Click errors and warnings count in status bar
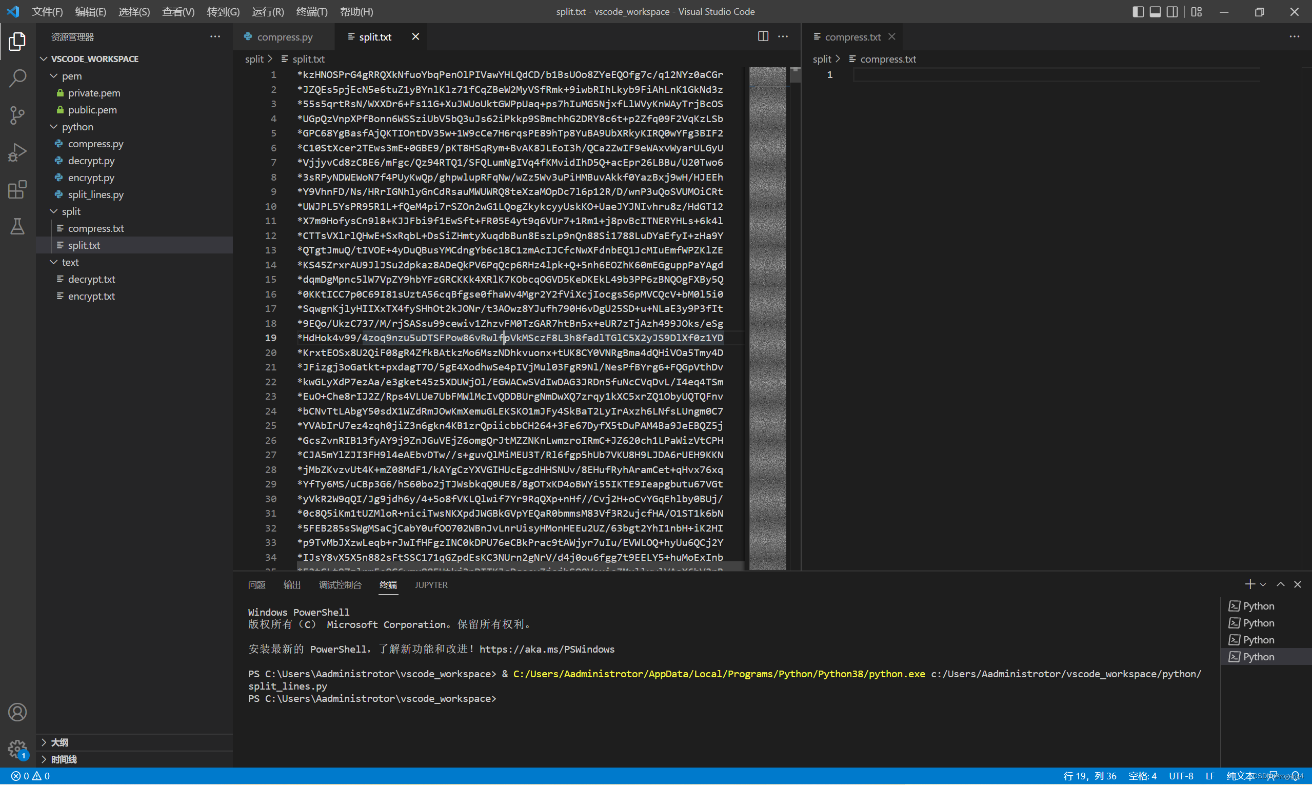Image resolution: width=1312 pixels, height=785 pixels. tap(31, 776)
